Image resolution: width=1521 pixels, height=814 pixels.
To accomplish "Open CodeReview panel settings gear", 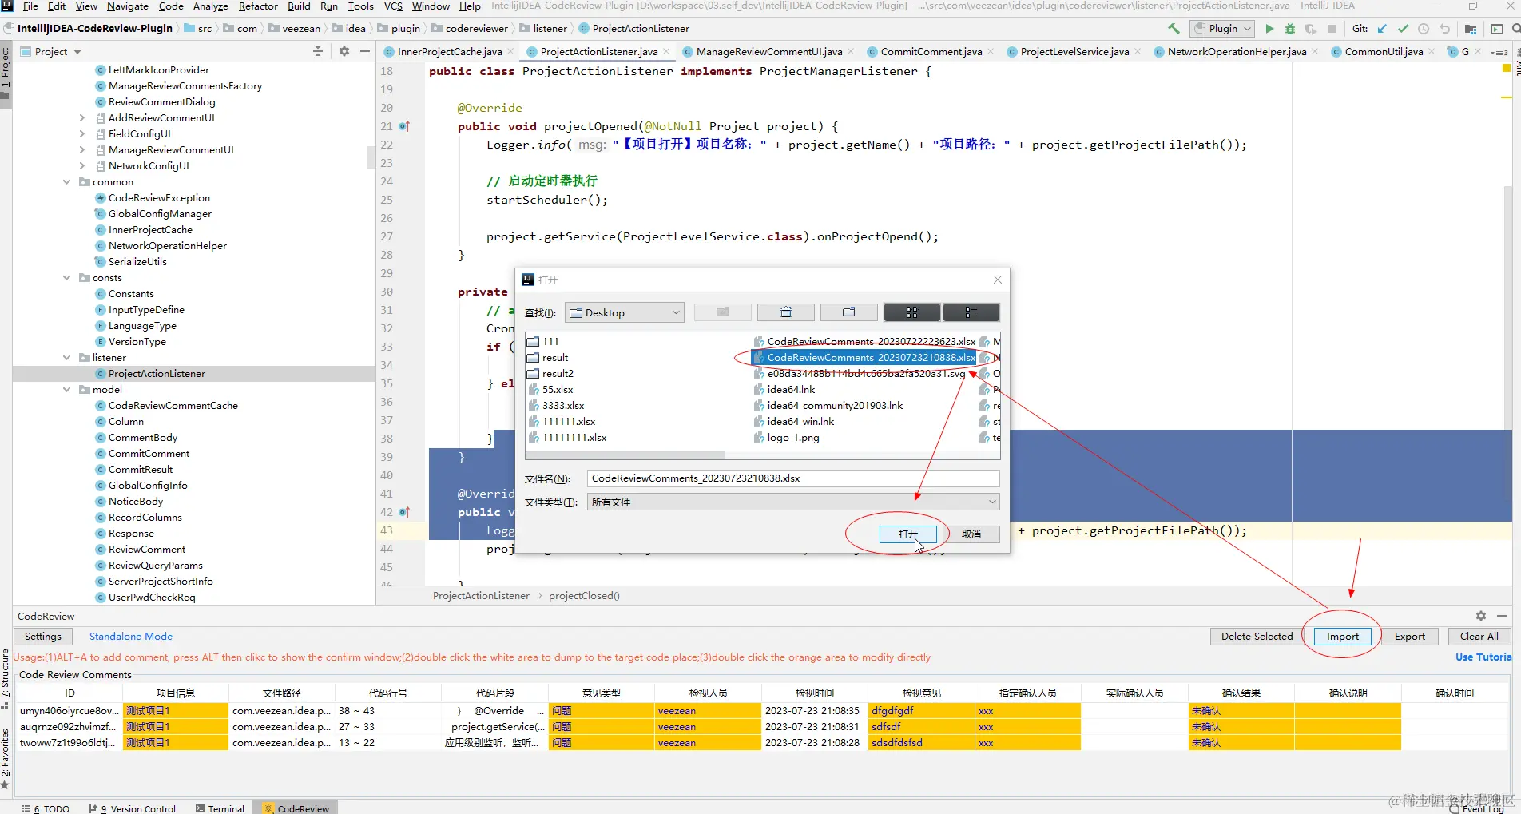I will 1481,616.
